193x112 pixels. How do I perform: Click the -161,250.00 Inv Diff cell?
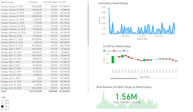click(64, 78)
